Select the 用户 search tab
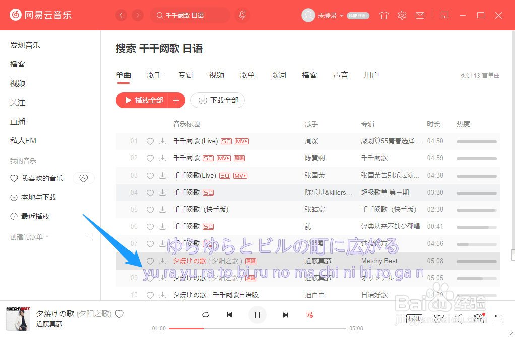This screenshot has height=337, width=515. pyautogui.click(x=371, y=75)
